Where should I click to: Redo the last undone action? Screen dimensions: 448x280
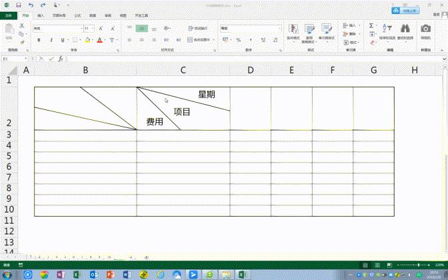click(43, 5)
